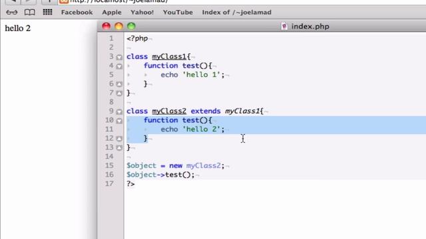
Task: Click myClass2 in class declaration on line 9
Action: coord(169,111)
